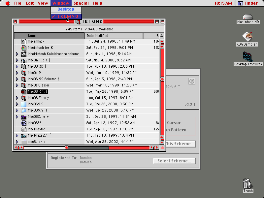Expand the MacOs Classic folder triangle
Viewport: 264px width, 198px height.
[17, 85]
